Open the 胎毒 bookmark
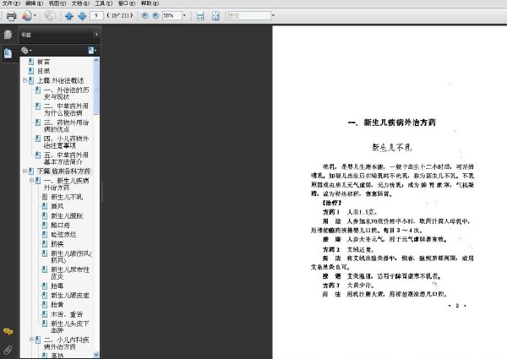Screen dimensions: 507x359 [57, 286]
